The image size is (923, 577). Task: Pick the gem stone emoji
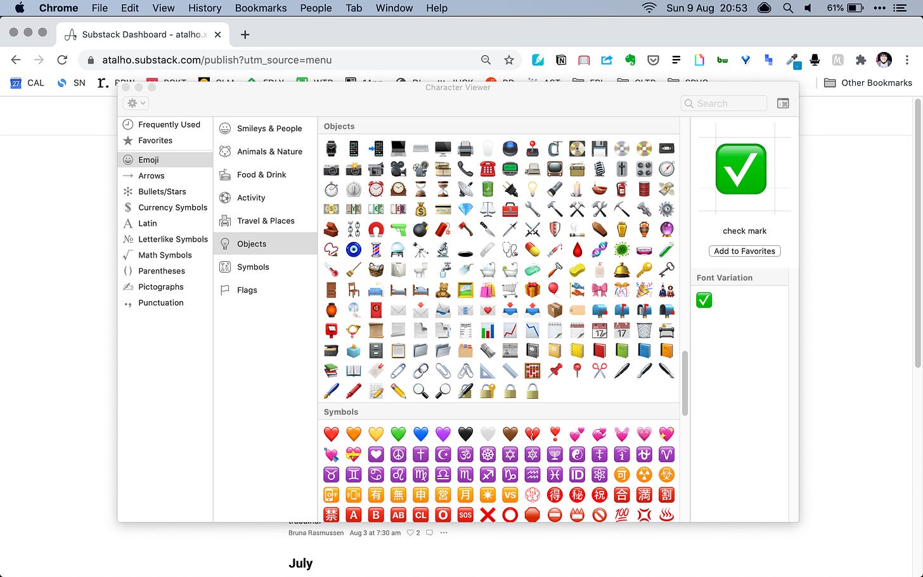[465, 209]
